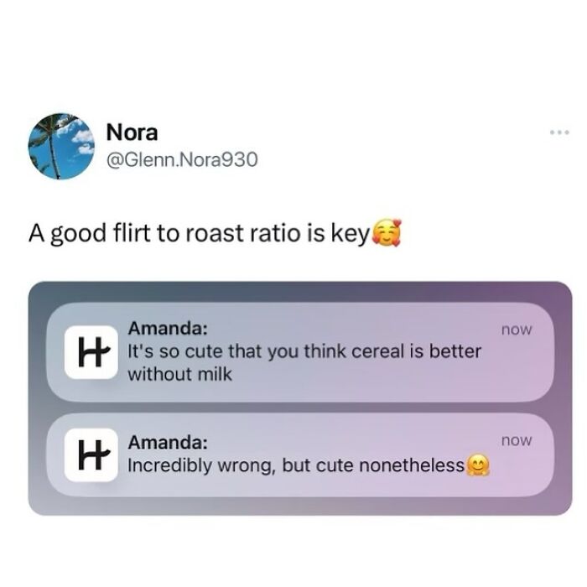Click the Amanda sender name in first notification
The height and width of the screenshot is (587, 587).
point(168,329)
